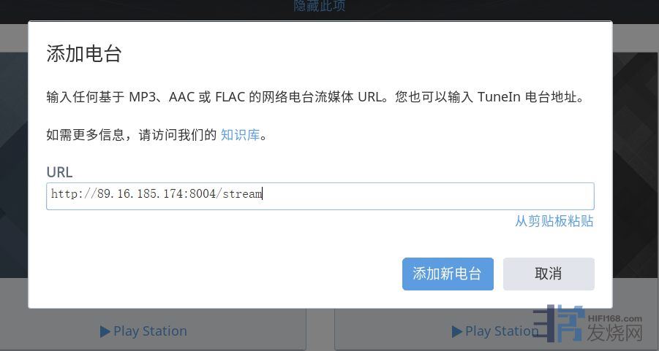The width and height of the screenshot is (659, 351).
Task: Focus the URL input field
Action: coord(320,196)
